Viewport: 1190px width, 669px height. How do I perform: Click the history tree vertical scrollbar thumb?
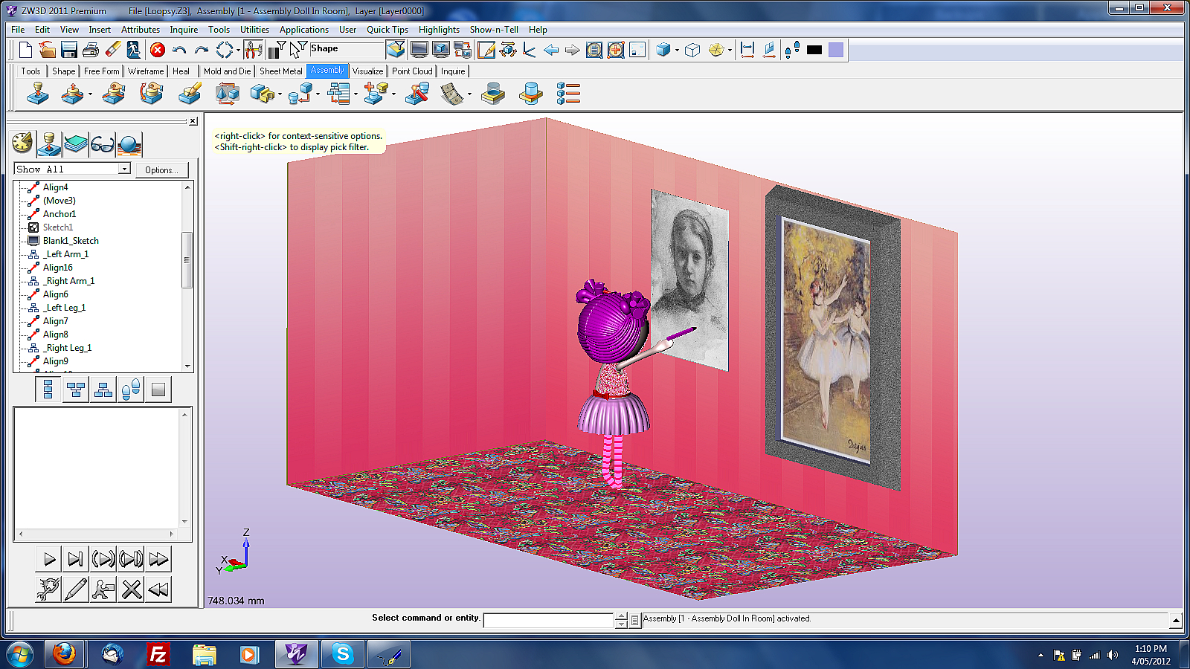[187, 260]
